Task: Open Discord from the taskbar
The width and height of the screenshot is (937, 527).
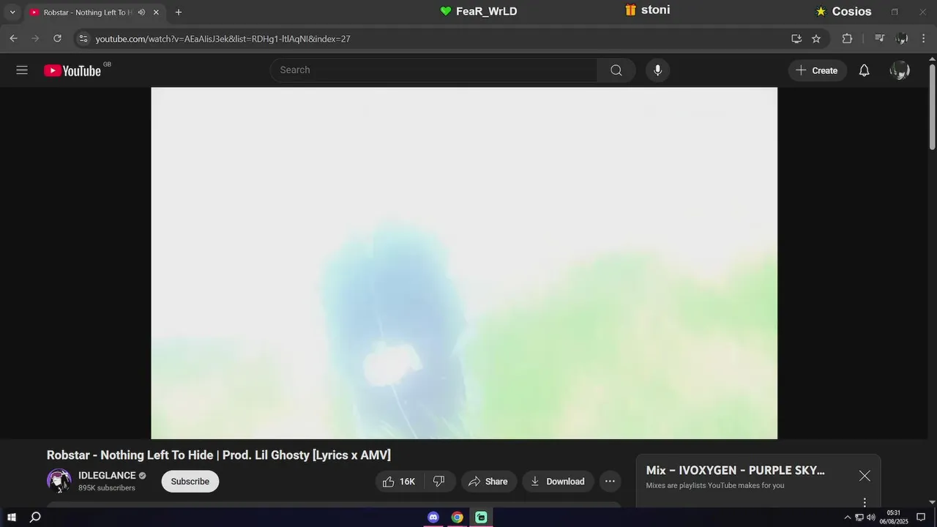Action: pos(433,517)
